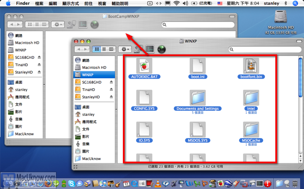Image resolution: width=304 pixels, height=189 pixels.
Task: Switch WINXP window to column view
Action: 111,49
